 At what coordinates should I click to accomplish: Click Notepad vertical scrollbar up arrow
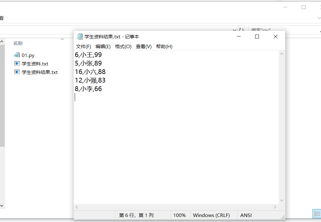click(282, 54)
